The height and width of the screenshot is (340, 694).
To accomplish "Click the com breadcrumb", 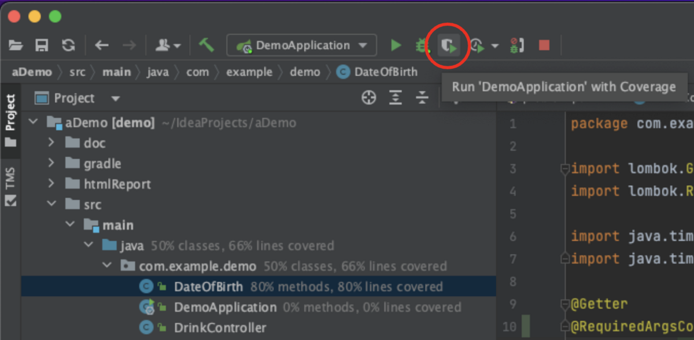I will click(197, 72).
